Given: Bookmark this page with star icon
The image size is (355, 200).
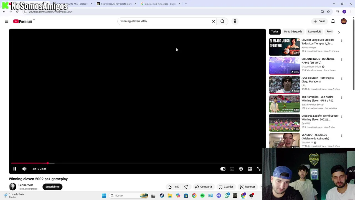Looking at the screenshot, I should [328, 12].
